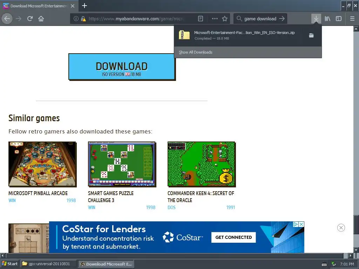Image resolution: width=359 pixels, height=269 pixels.
Task: Click the AdChoices triangle icon
Action: pos(296,224)
